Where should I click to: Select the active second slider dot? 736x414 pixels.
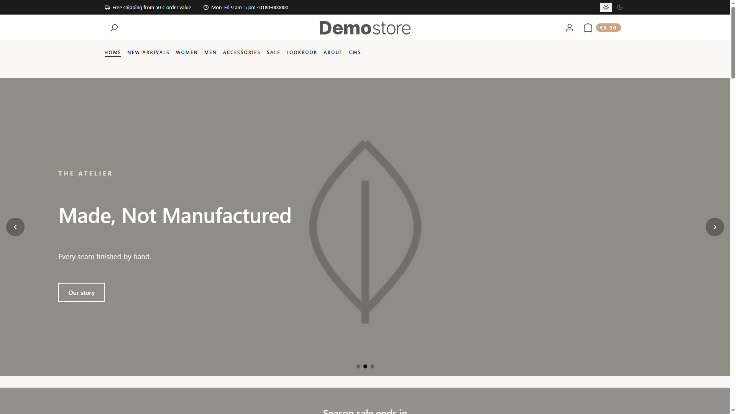point(365,366)
